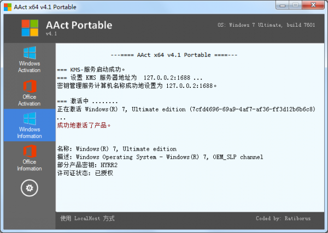
Task: Click "Coded by: Ratiborus" credit text
Action: click(283, 218)
